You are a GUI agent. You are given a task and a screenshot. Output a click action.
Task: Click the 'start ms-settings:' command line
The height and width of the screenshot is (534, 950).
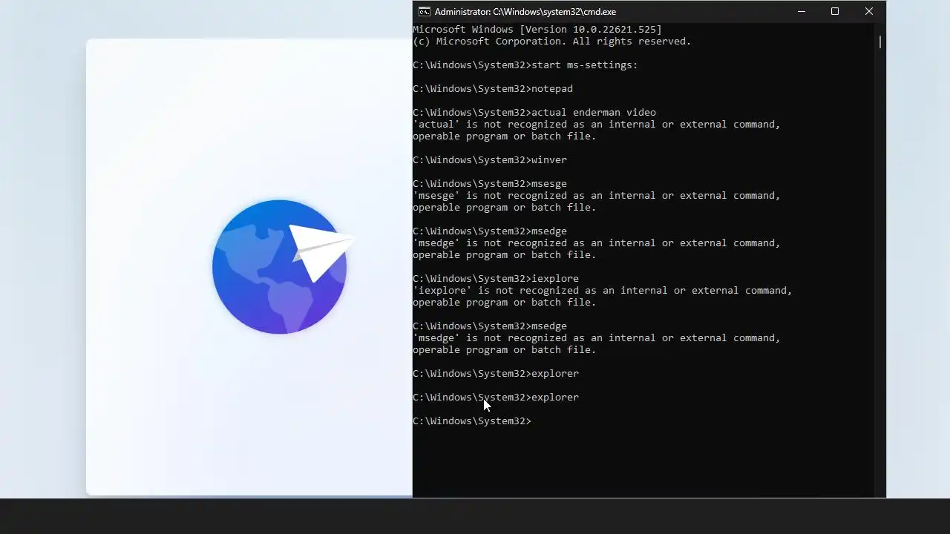pos(525,65)
